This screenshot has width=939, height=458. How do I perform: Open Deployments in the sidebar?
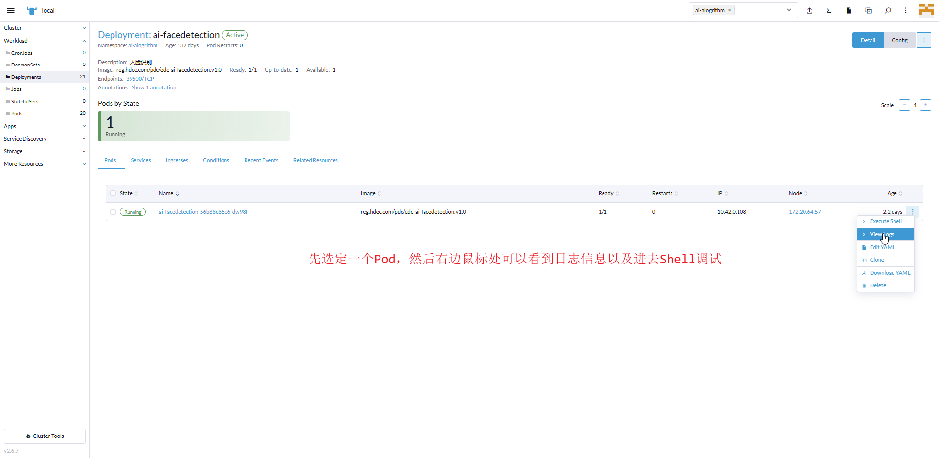(45, 77)
